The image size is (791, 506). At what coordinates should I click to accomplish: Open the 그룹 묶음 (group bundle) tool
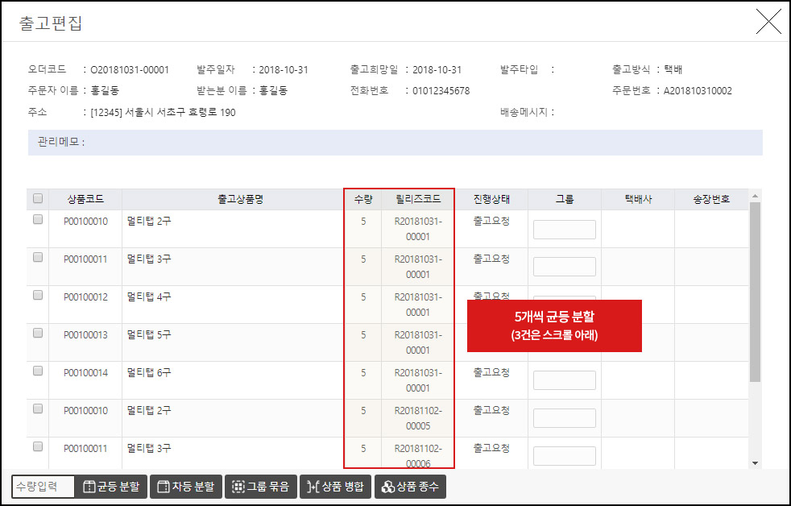point(260,486)
